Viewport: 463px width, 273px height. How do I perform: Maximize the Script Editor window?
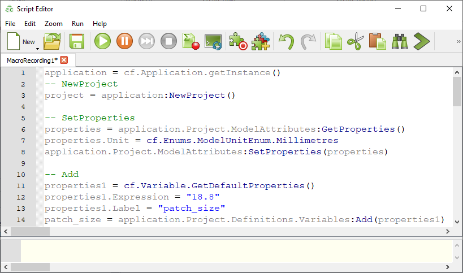(423, 9)
